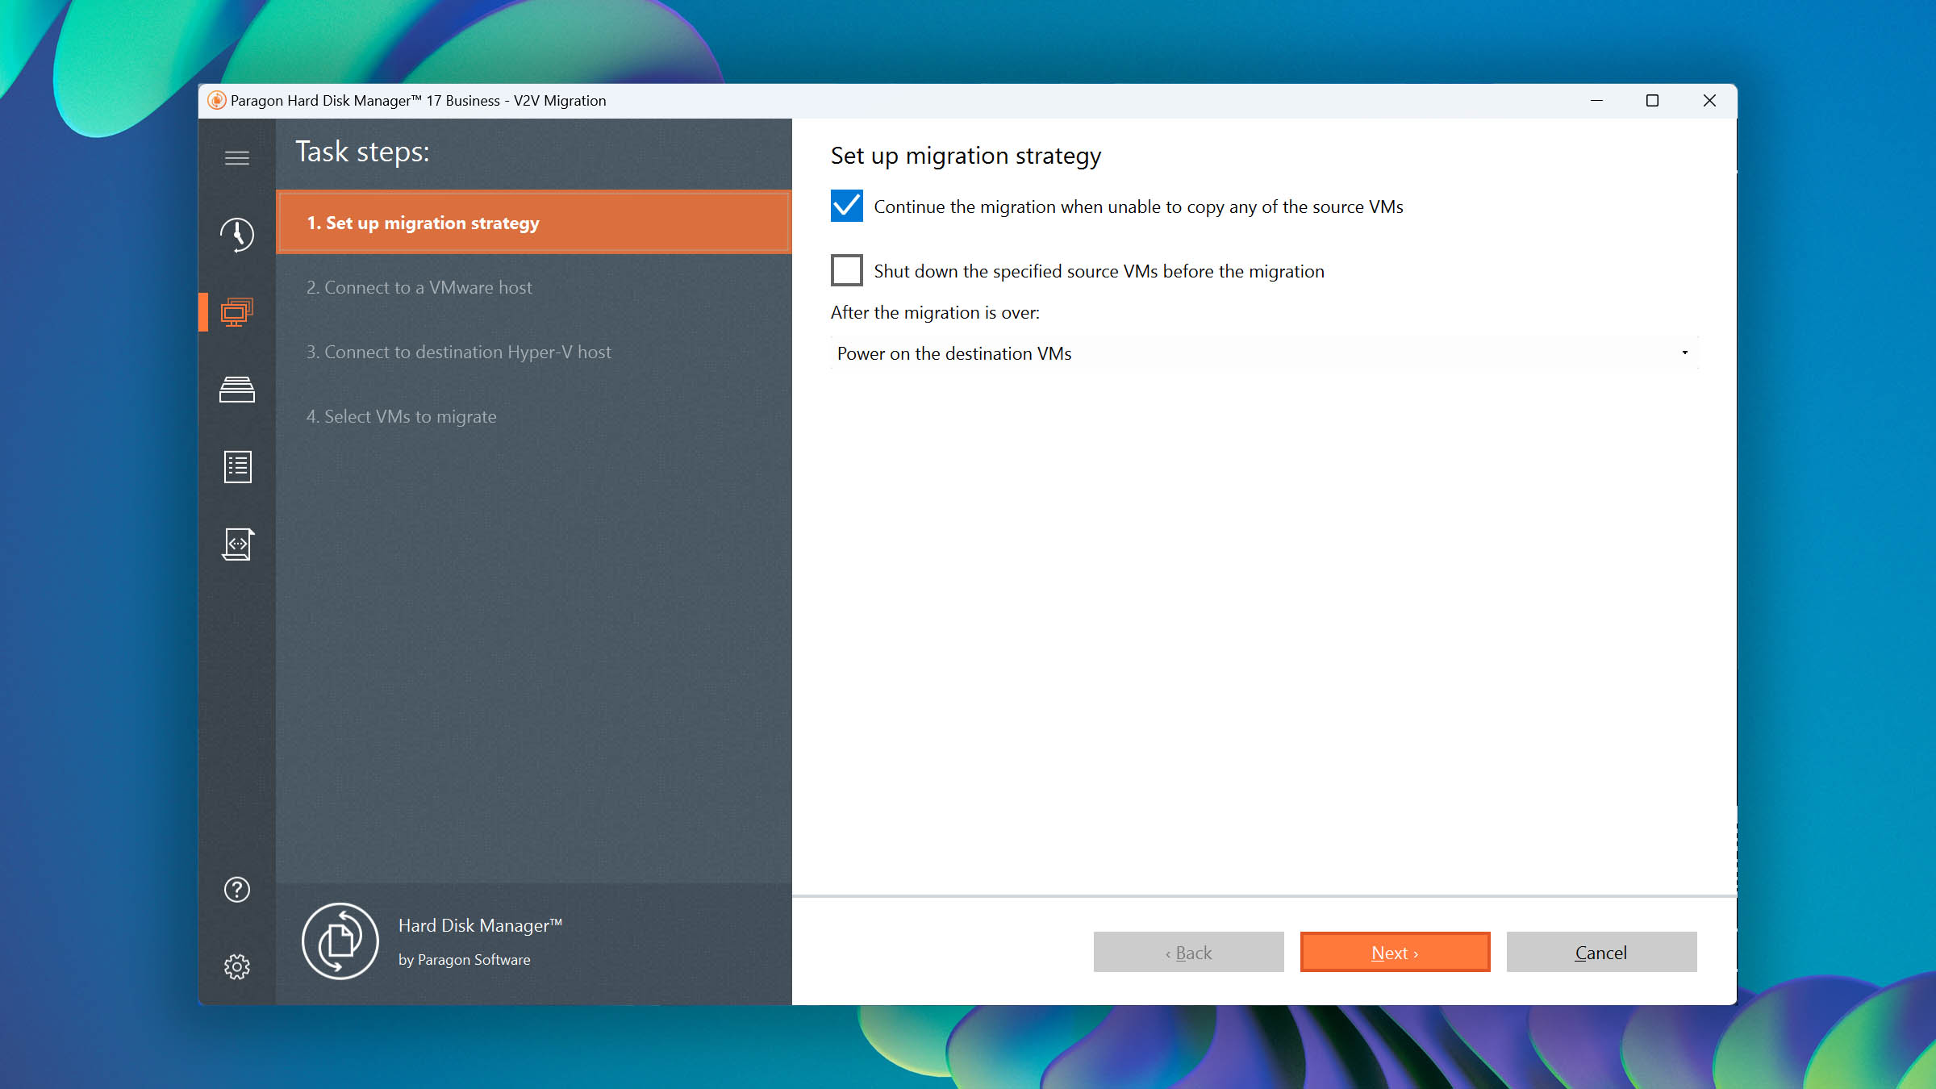Click the 'by Paragon Software' text
This screenshot has width=1936, height=1089.
464,960
